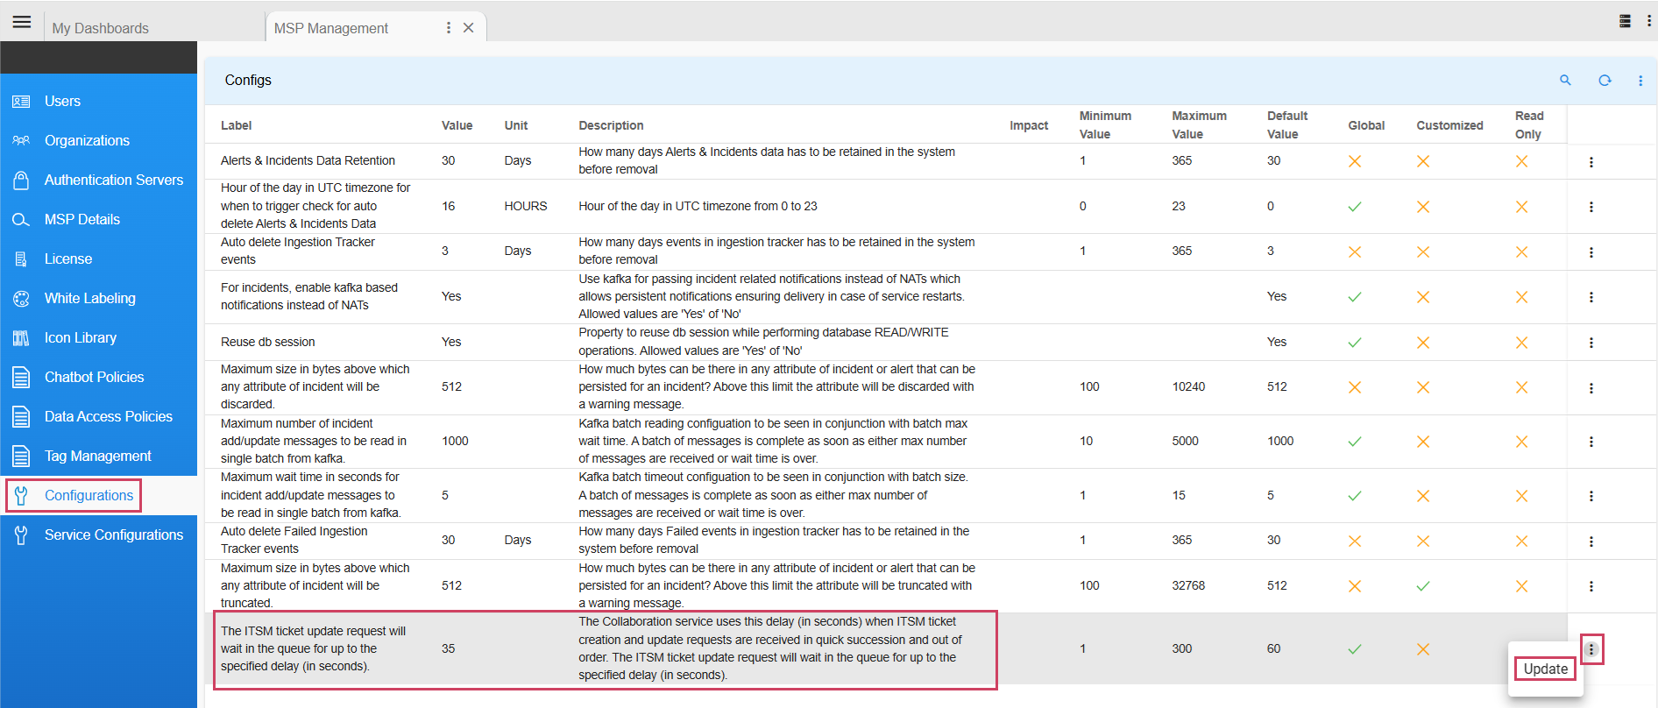Switch to the My Dashboards tab
The width and height of the screenshot is (1658, 708).
click(101, 28)
